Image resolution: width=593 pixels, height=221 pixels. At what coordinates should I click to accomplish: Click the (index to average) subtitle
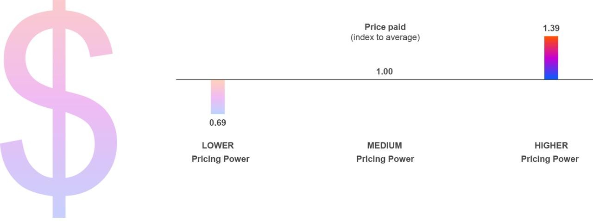[385, 37]
